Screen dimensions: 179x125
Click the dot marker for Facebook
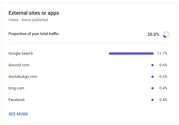153,100
